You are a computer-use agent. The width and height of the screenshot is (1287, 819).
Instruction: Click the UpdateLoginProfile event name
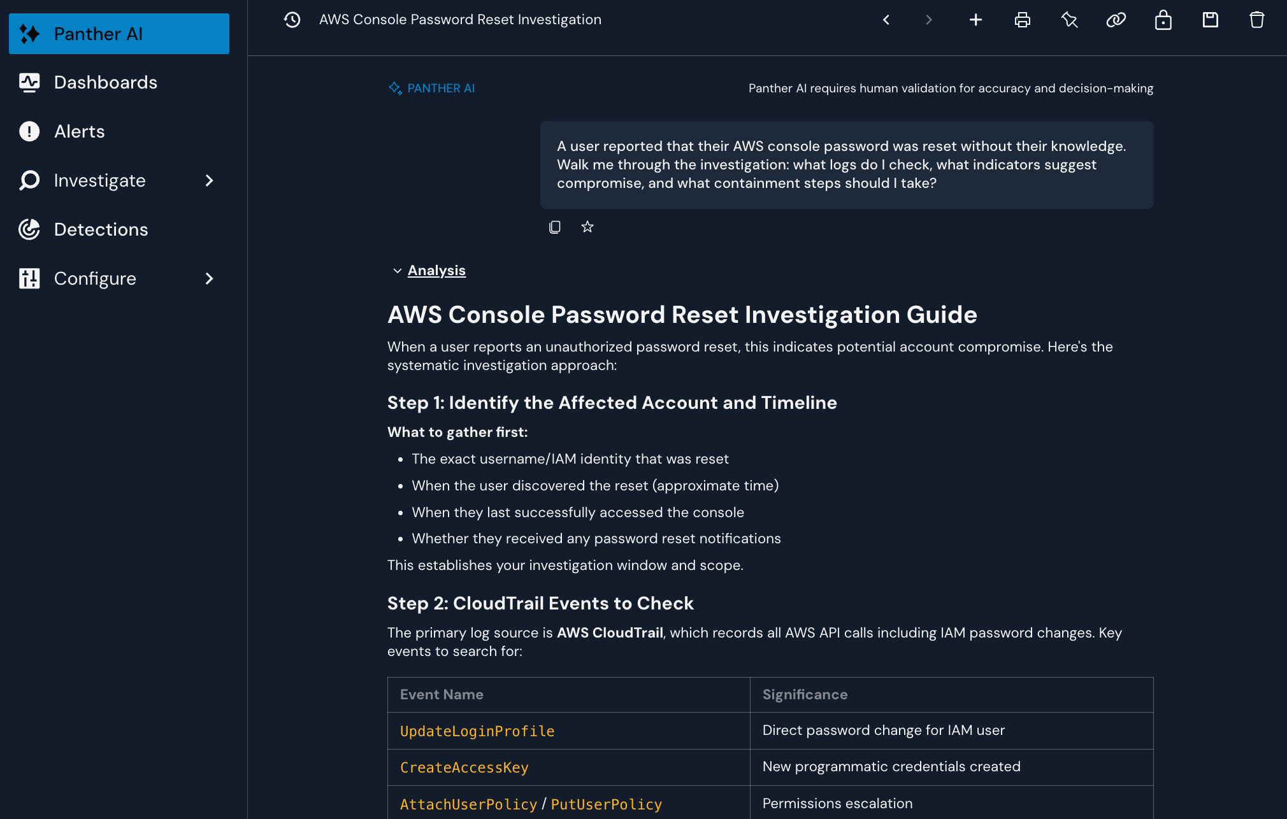(x=477, y=731)
